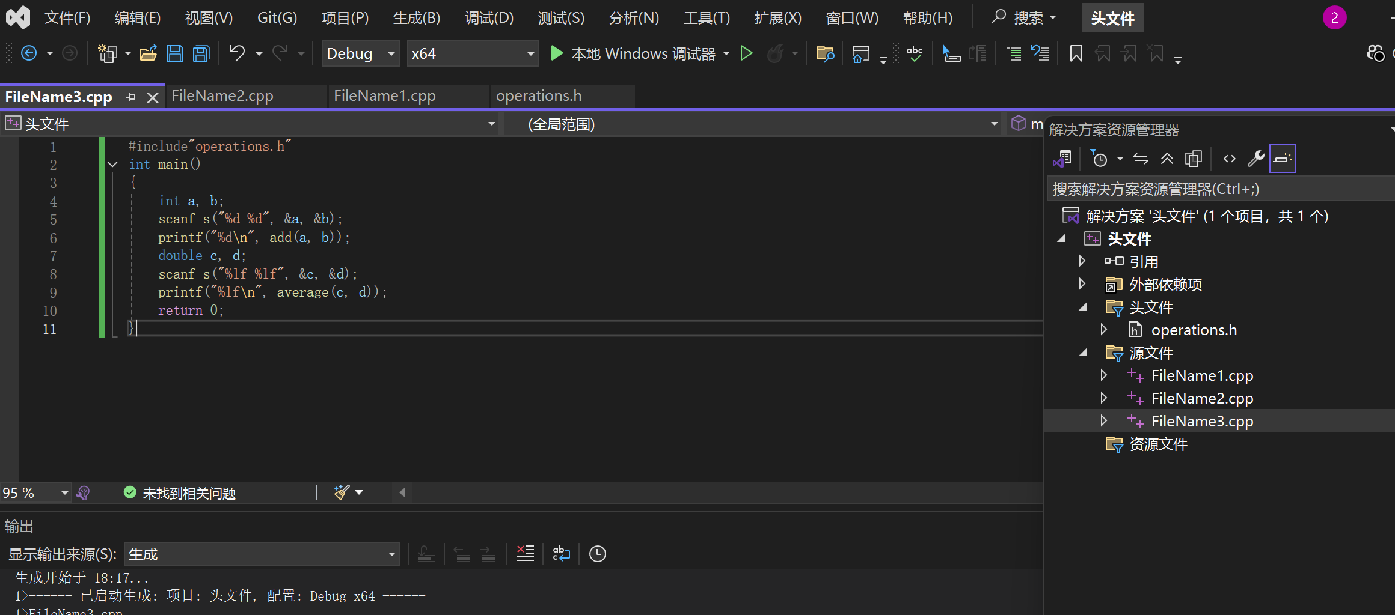Expand the FileName1.cpp tree node arrow
The height and width of the screenshot is (615, 1395).
coord(1104,375)
